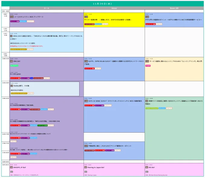Open the D1 DNS DAY session title

(x=17, y=61)
